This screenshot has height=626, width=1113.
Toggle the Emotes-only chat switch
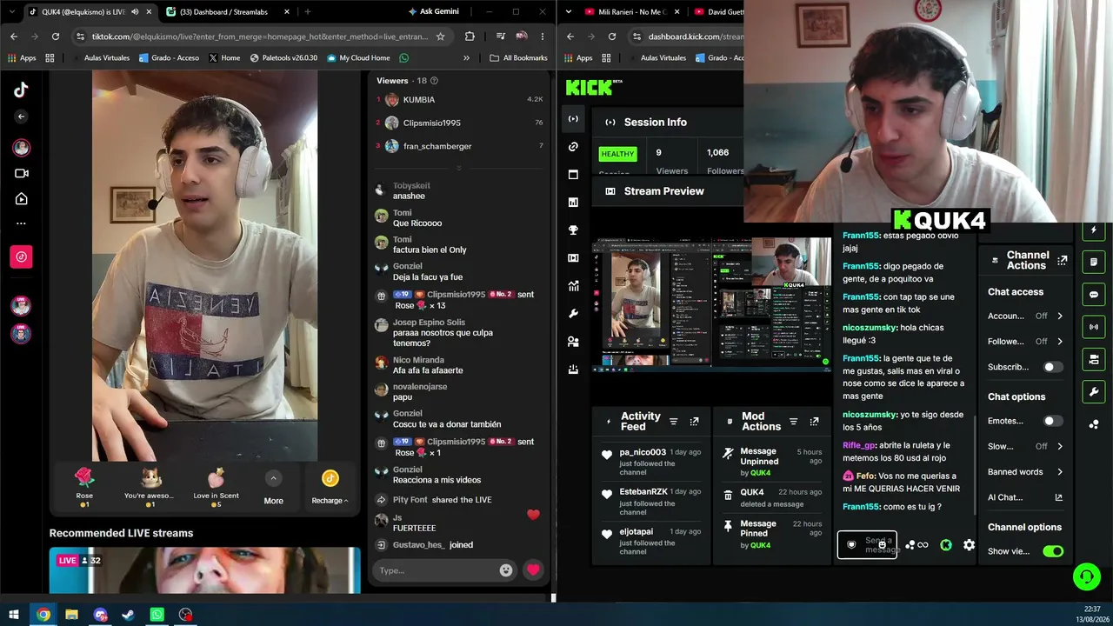[1053, 421]
